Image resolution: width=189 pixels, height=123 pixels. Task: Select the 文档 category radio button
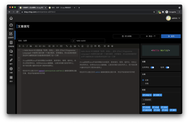coord(143,84)
